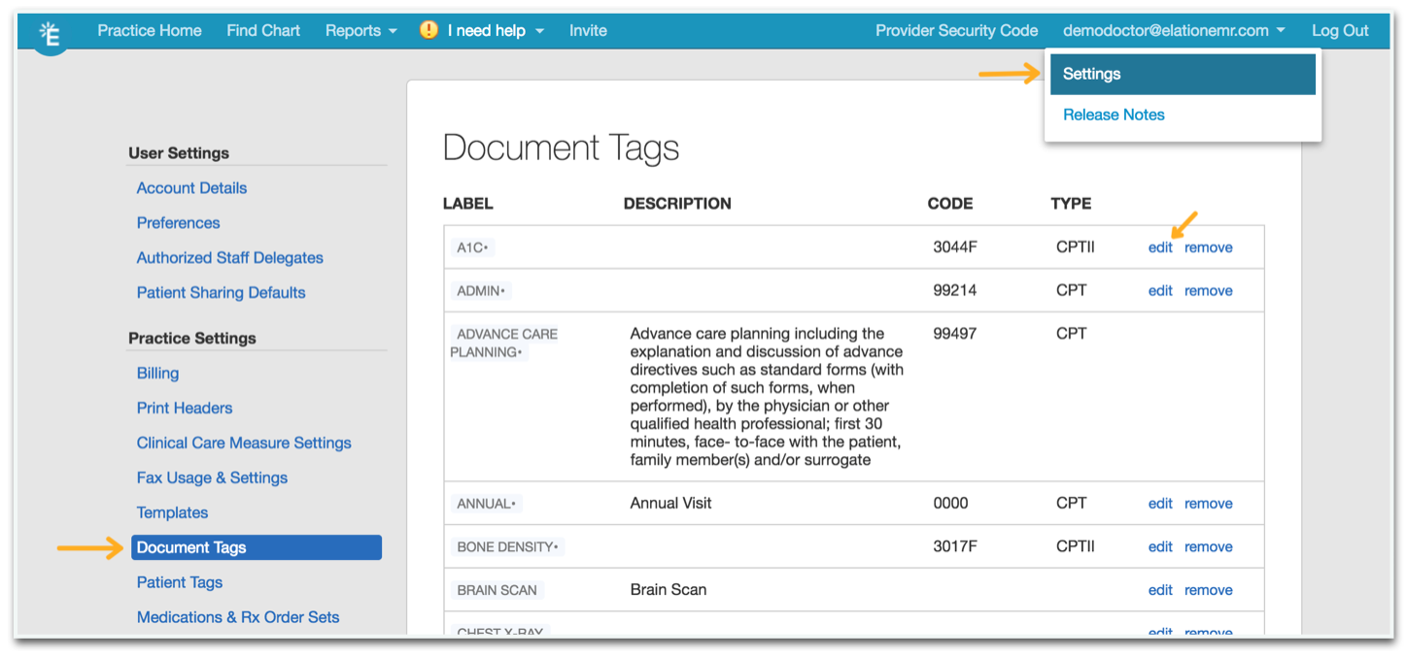Open Clinical Care Measure Settings

244,443
